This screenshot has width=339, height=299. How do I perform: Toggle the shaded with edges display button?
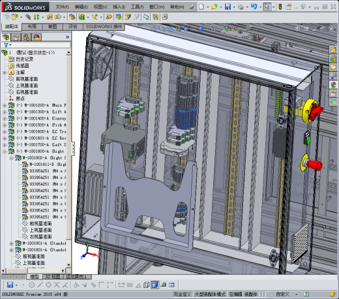[x=155, y=285]
